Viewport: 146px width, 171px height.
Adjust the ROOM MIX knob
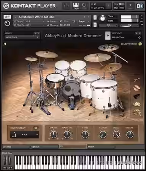pos(67,135)
